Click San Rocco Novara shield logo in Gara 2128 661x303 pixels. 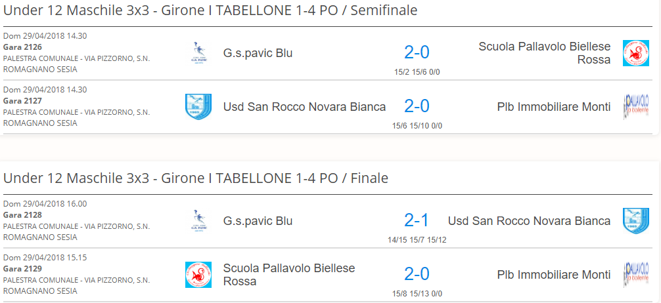636,221
